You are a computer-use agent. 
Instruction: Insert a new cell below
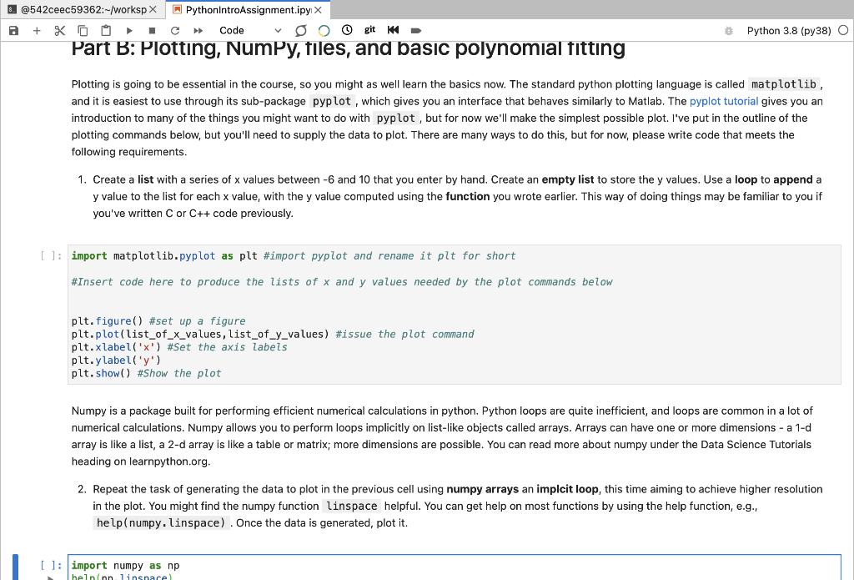(36, 30)
